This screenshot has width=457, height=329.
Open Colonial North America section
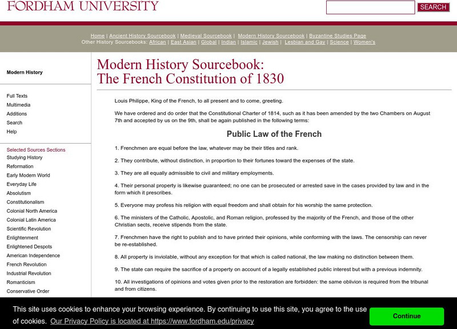(x=32, y=211)
